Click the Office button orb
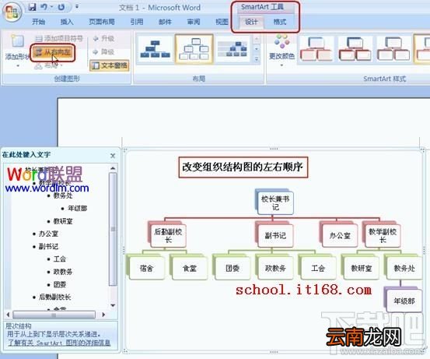This screenshot has width=430, height=359. (x=12, y=12)
